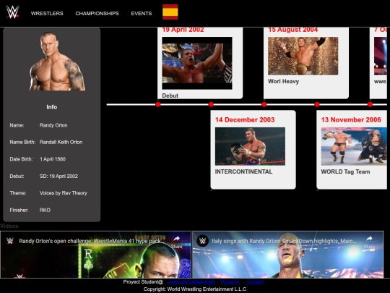Open the CHAMPIONSHIPS menu
The width and height of the screenshot is (390, 293).
(x=97, y=14)
